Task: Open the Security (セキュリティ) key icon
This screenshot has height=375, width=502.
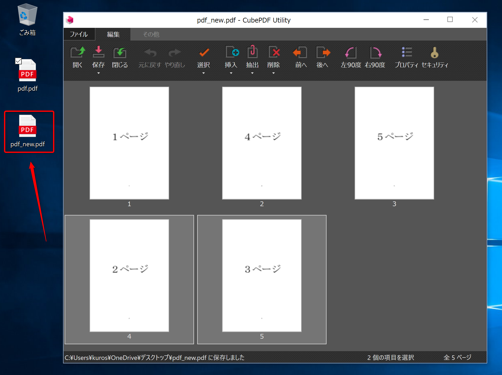Action: (434, 53)
